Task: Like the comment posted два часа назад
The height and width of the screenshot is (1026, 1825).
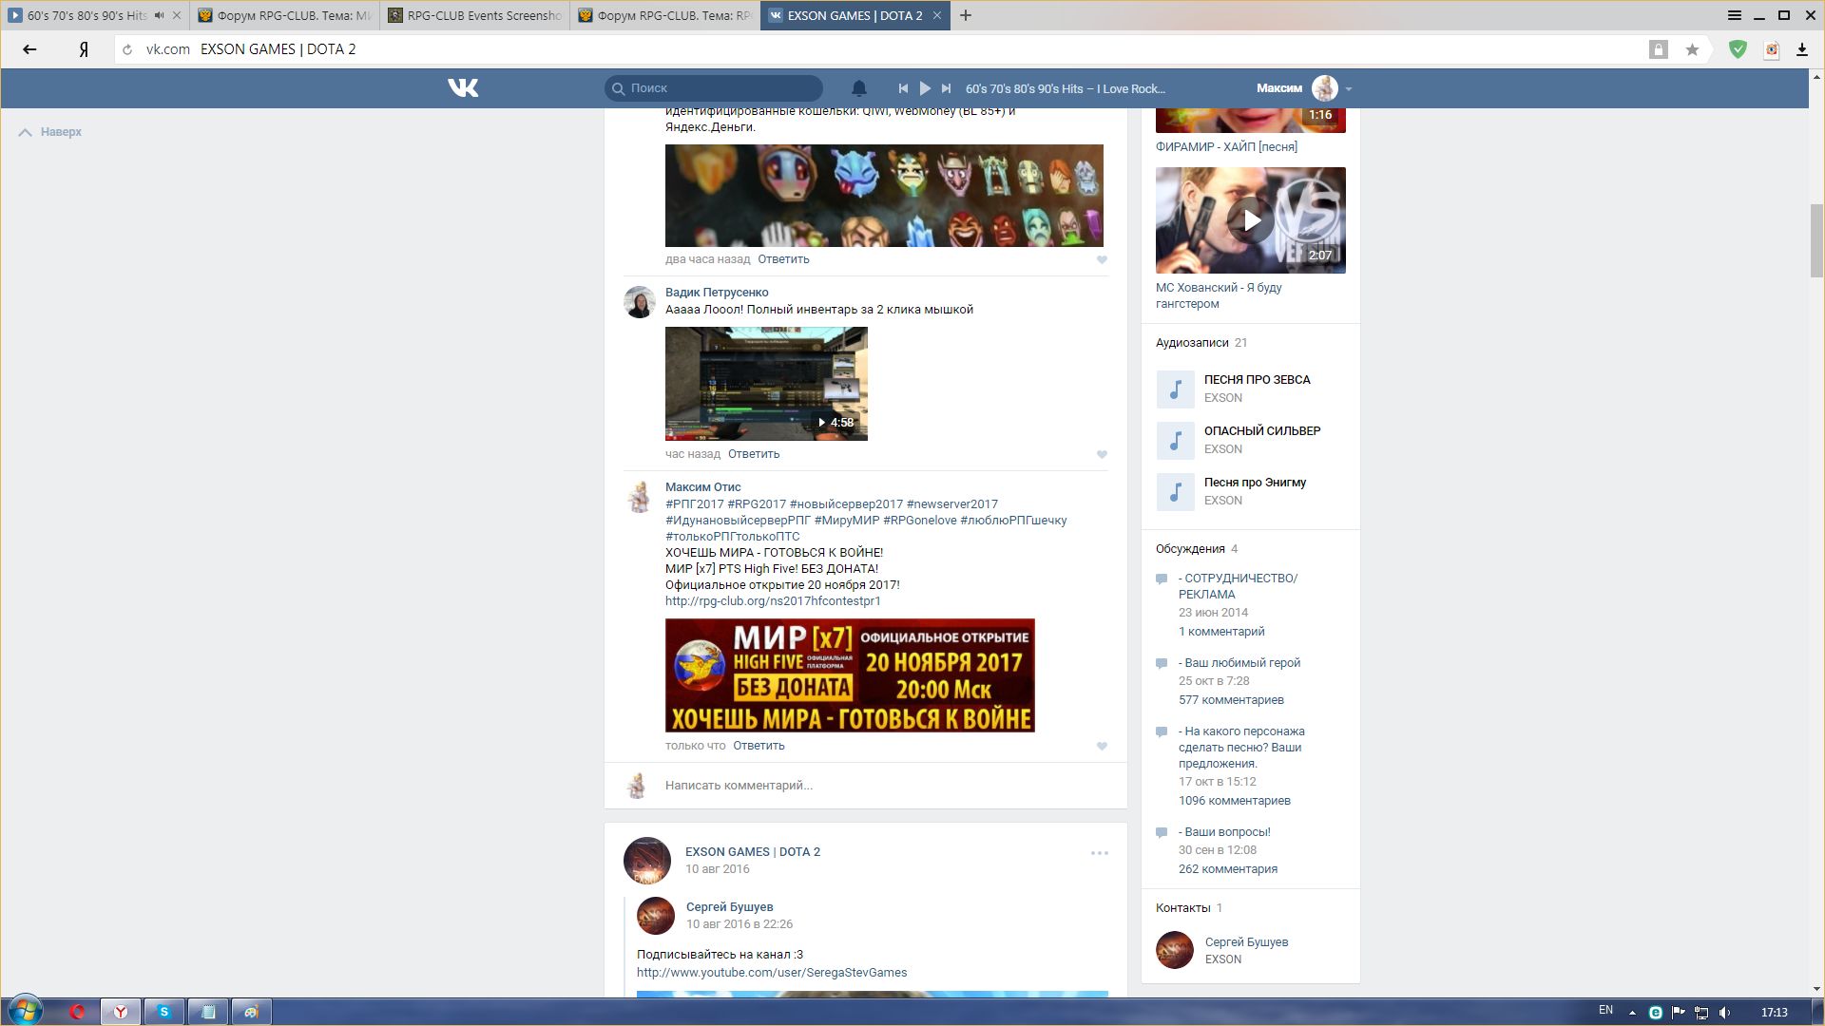Action: (x=1102, y=259)
